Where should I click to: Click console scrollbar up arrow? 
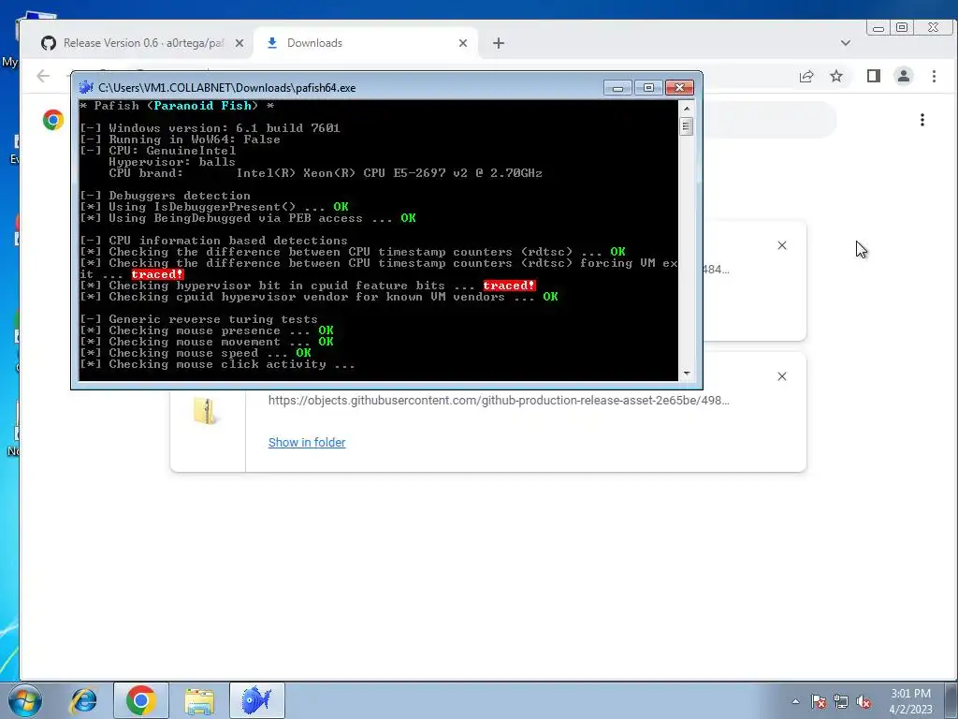[687, 109]
